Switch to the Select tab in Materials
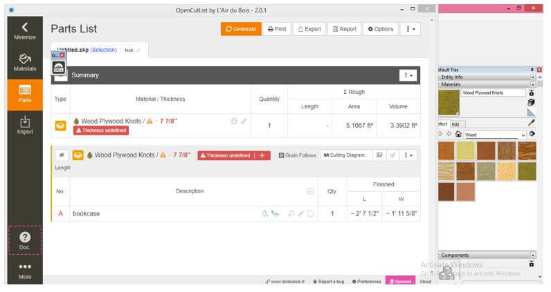Screen dimensions: 551x292 tap(443, 124)
